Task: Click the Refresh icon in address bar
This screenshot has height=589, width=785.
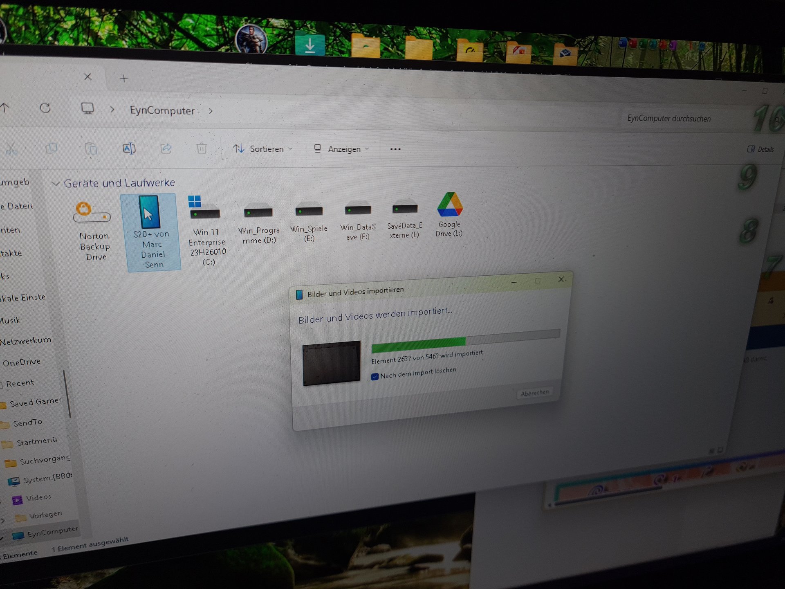Action: 45,108
